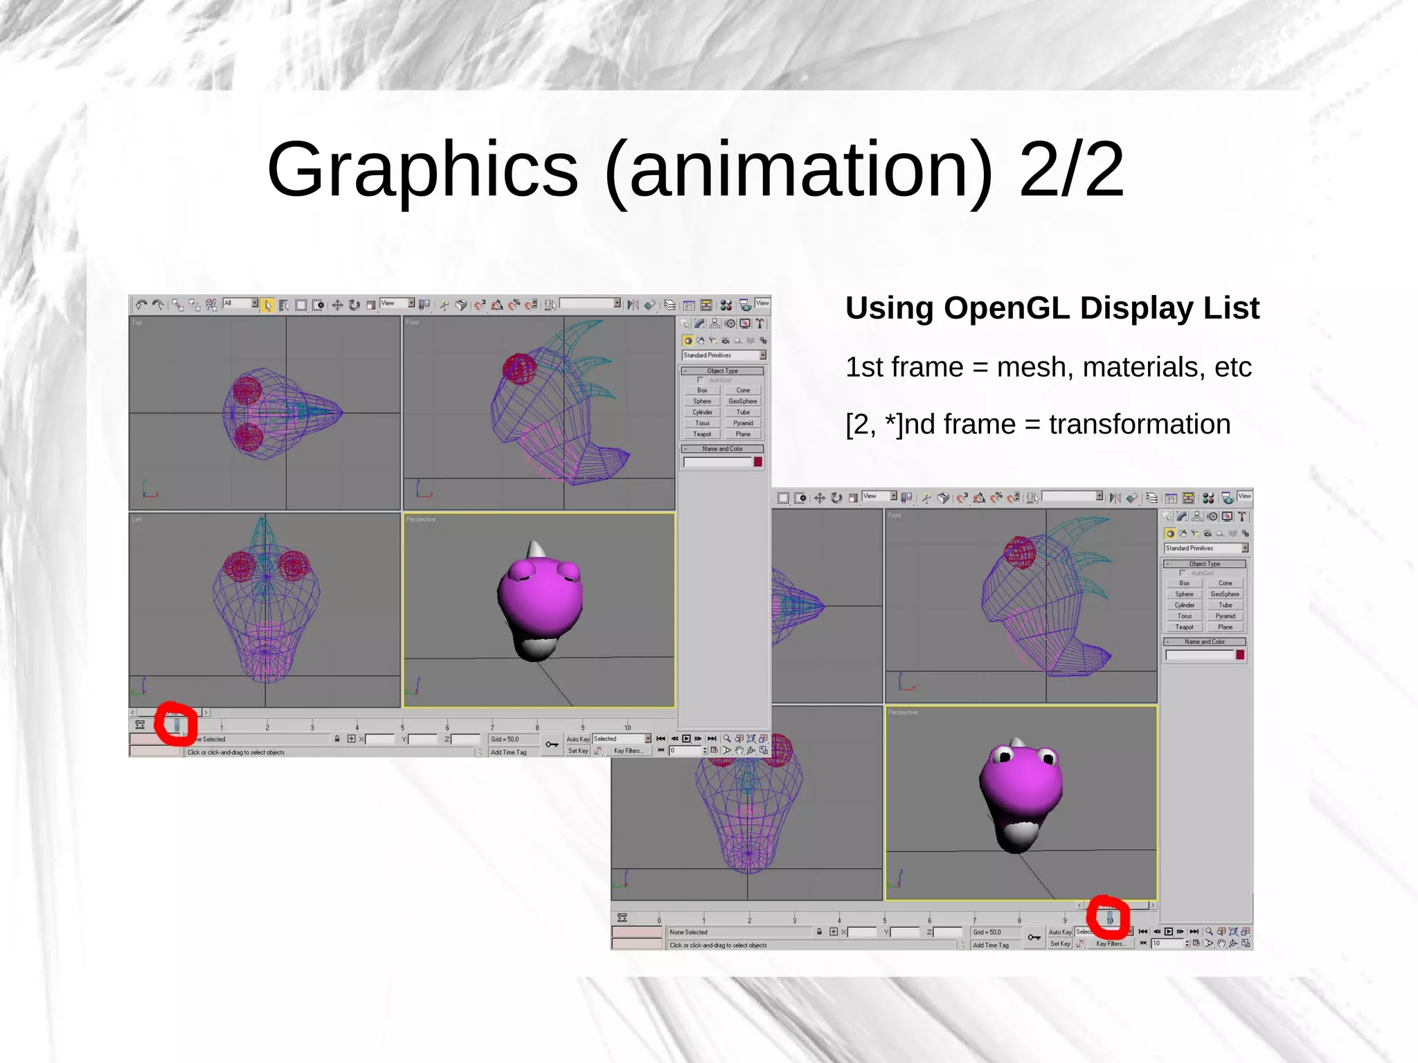This screenshot has height=1063, width=1418.
Task: Collapse Object Type rollout in upper-left window
Action: coord(722,371)
